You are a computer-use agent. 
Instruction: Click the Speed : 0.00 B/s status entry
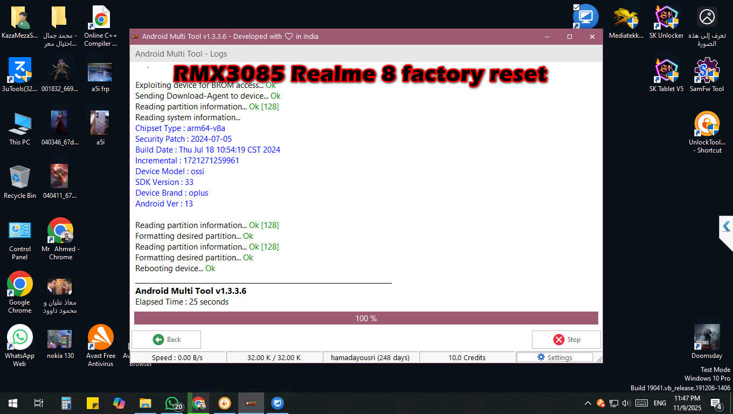177,357
